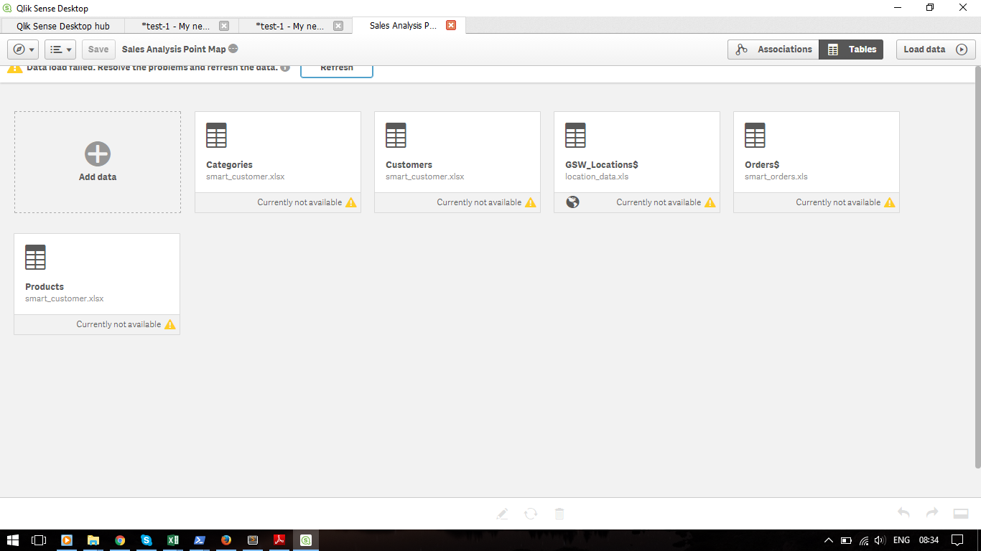Image resolution: width=981 pixels, height=551 pixels.
Task: Click info icon beside data load failed message
Action: (x=285, y=68)
